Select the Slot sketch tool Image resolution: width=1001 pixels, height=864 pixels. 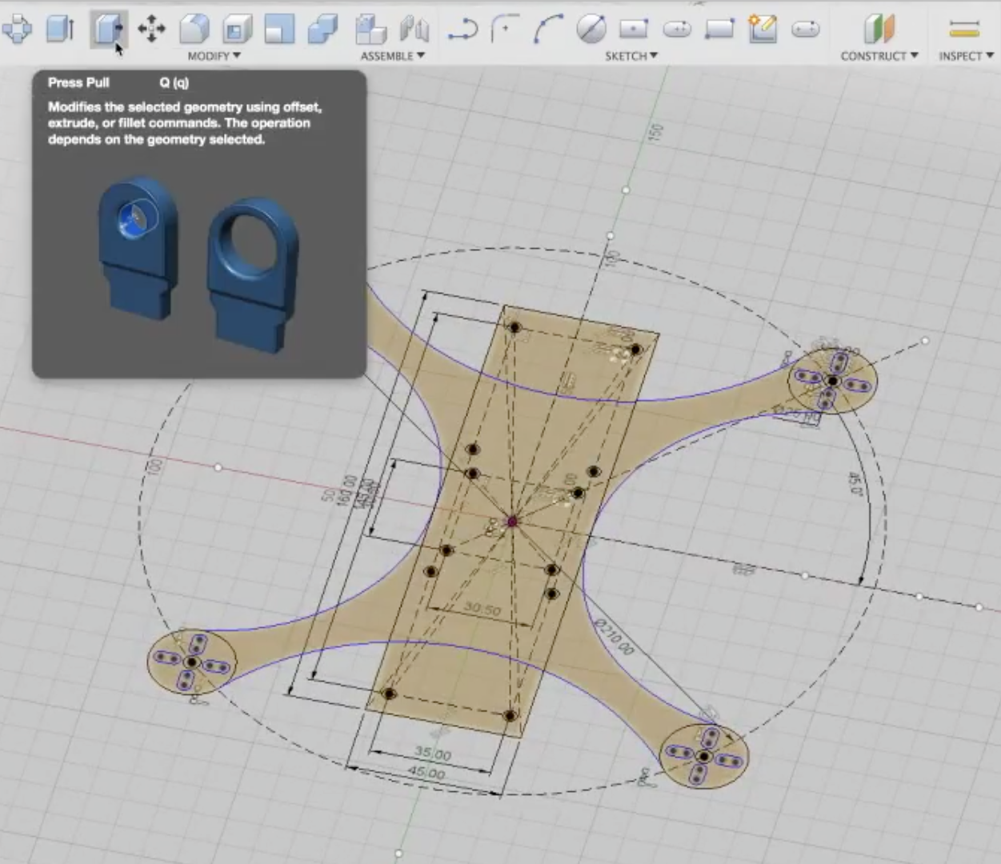677,30
